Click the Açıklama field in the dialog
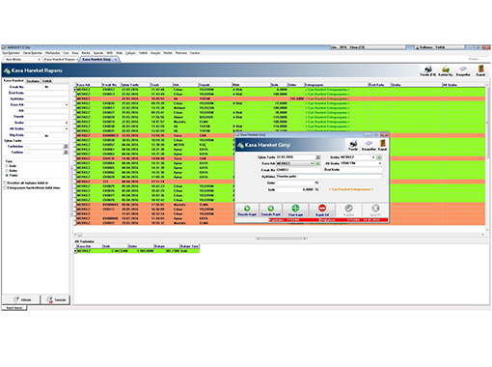 pos(329,176)
